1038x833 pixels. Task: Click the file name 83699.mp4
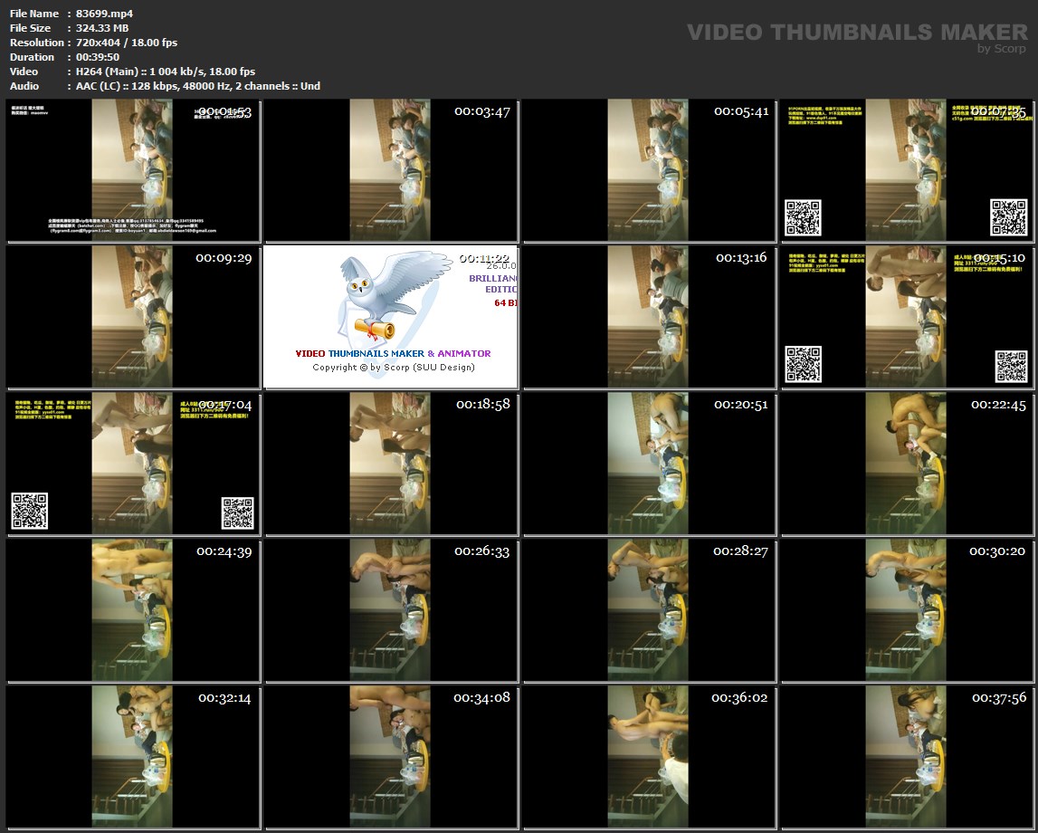click(x=105, y=14)
